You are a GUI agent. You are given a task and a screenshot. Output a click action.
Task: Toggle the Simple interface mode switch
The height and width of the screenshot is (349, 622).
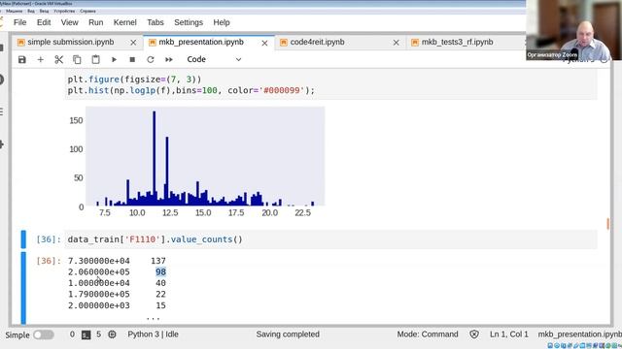click(x=43, y=334)
